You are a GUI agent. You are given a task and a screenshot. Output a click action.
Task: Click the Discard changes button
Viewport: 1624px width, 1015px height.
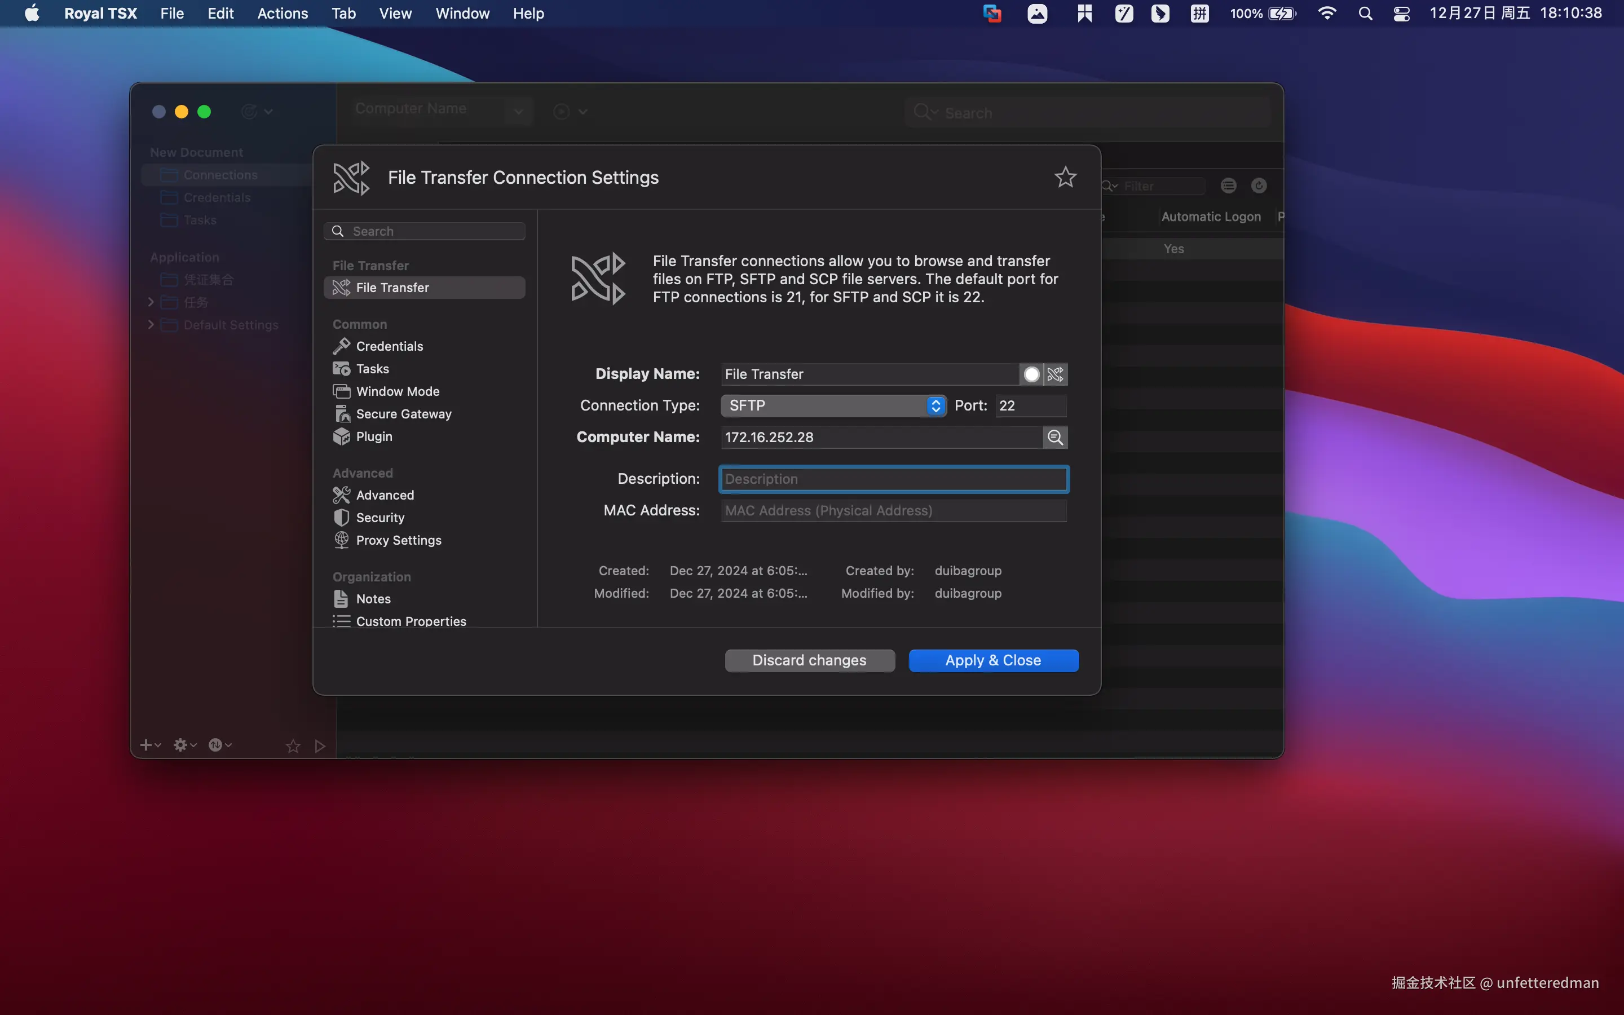point(809,660)
